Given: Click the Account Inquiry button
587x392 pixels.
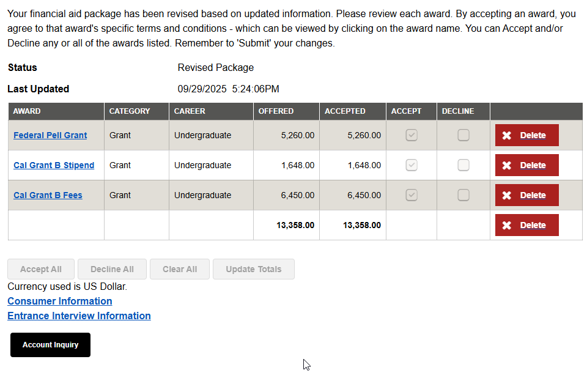Looking at the screenshot, I should (50, 345).
